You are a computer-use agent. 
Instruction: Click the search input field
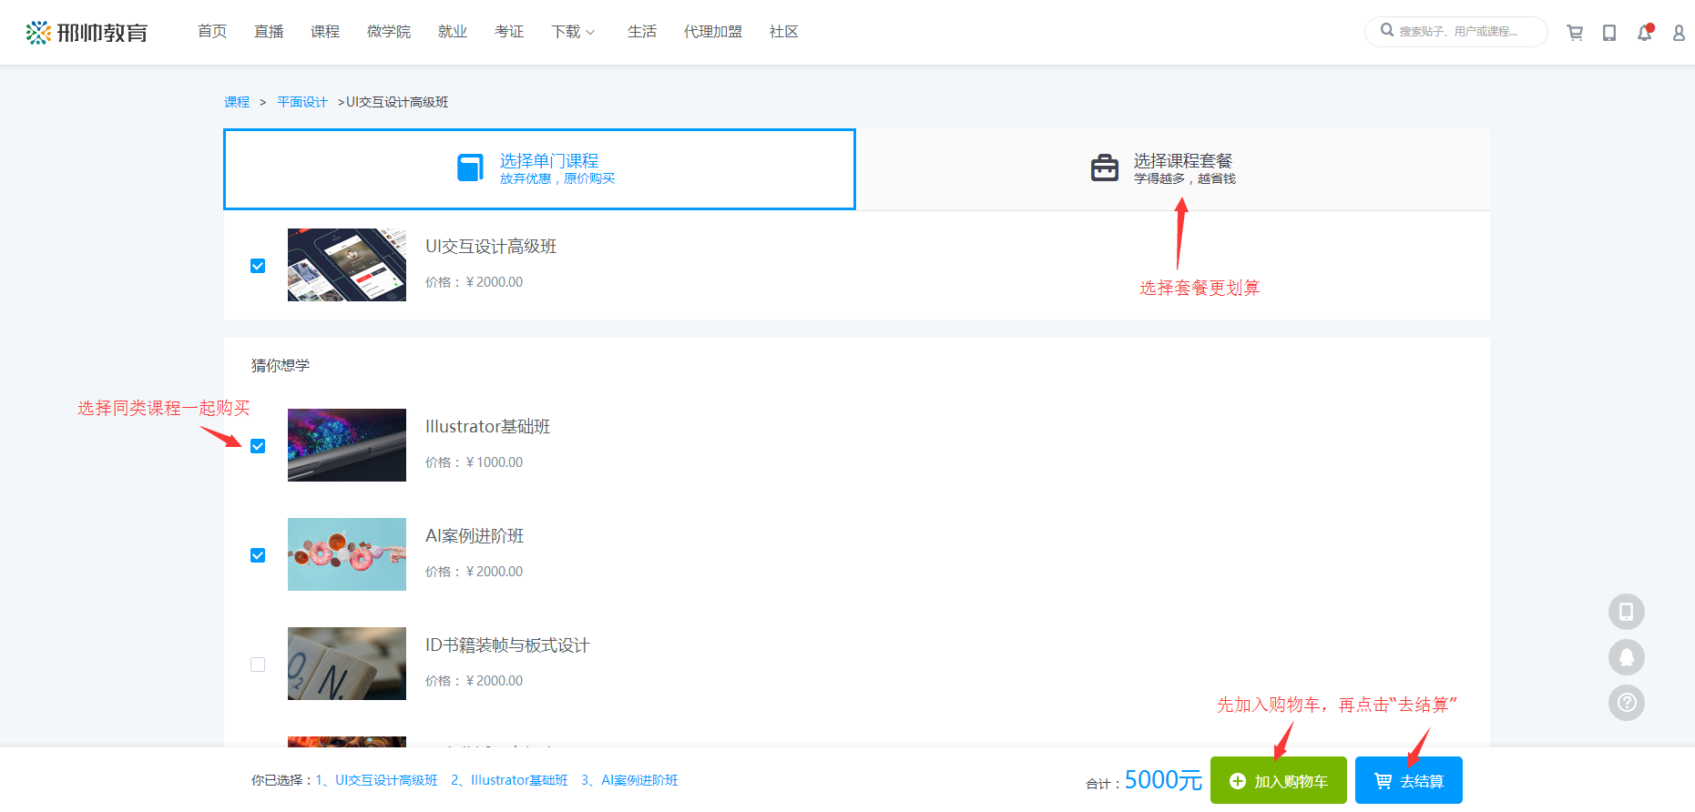[1463, 32]
